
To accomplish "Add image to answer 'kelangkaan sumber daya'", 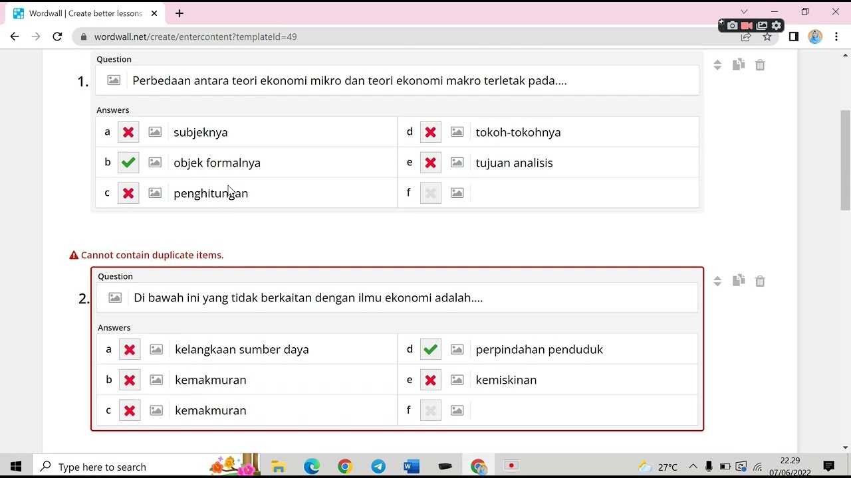I will pyautogui.click(x=156, y=349).
